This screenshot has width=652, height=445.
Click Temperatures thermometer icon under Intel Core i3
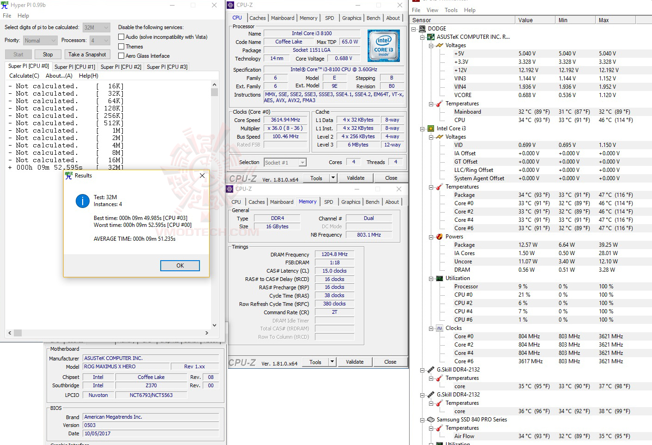pyautogui.click(x=440, y=187)
